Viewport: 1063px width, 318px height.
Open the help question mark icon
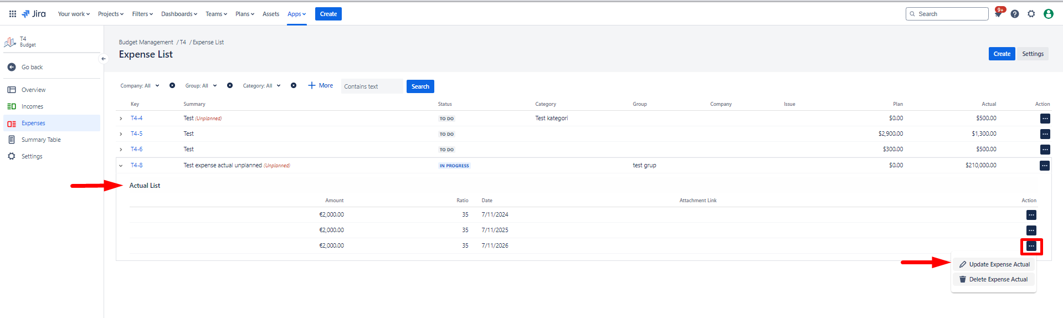pos(1015,14)
